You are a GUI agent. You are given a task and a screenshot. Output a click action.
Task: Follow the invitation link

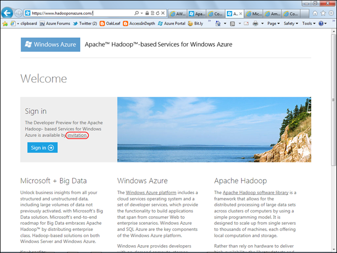tap(77, 135)
